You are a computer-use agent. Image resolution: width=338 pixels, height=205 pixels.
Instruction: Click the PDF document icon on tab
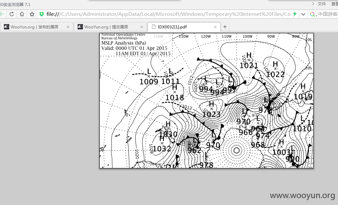point(154,27)
